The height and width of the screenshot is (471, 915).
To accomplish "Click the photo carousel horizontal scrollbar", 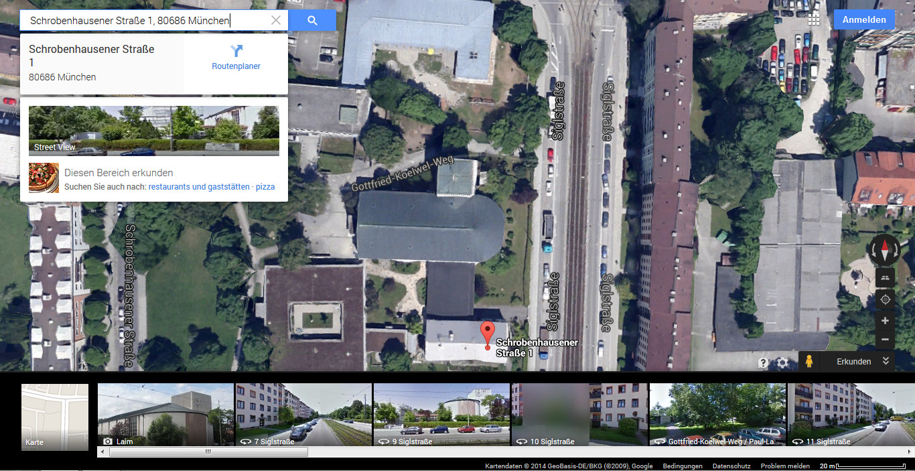I will click(208, 452).
